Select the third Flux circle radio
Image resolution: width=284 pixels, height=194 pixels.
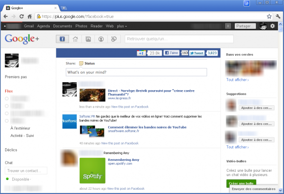7,113
